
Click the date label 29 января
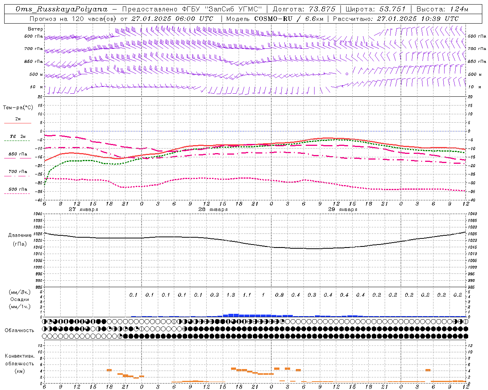[x=342, y=209]
